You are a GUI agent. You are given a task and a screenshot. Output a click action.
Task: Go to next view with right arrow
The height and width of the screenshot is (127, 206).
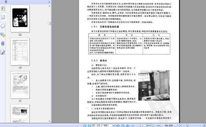[x=133, y=126]
